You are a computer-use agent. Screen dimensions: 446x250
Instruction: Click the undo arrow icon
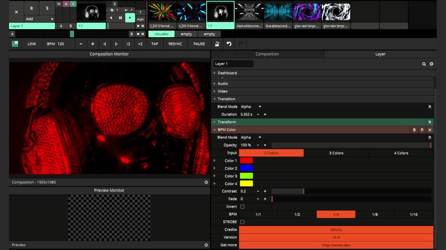click(229, 44)
